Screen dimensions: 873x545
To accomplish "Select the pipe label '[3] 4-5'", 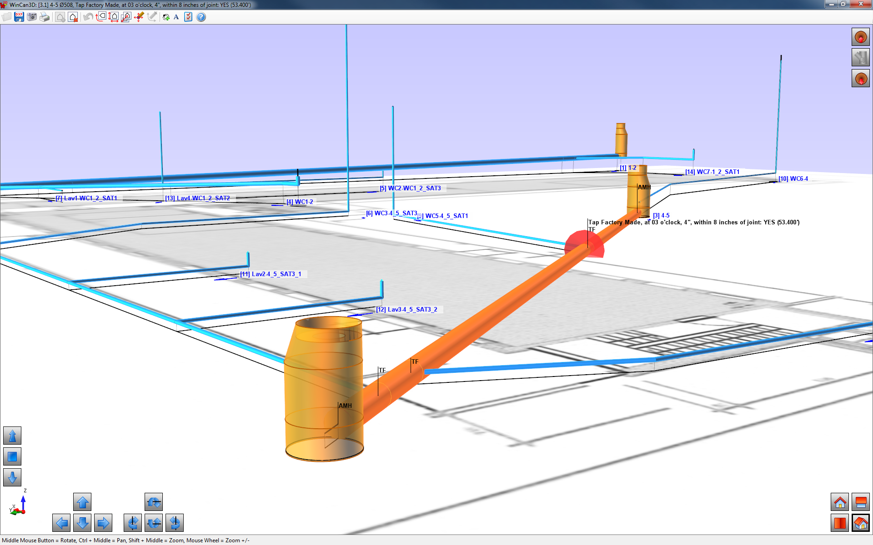I will [660, 215].
